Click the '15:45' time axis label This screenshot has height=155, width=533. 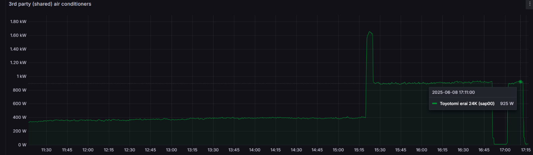401,150
